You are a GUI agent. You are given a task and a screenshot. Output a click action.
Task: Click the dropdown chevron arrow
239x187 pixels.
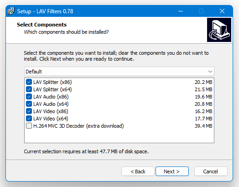(210, 72)
